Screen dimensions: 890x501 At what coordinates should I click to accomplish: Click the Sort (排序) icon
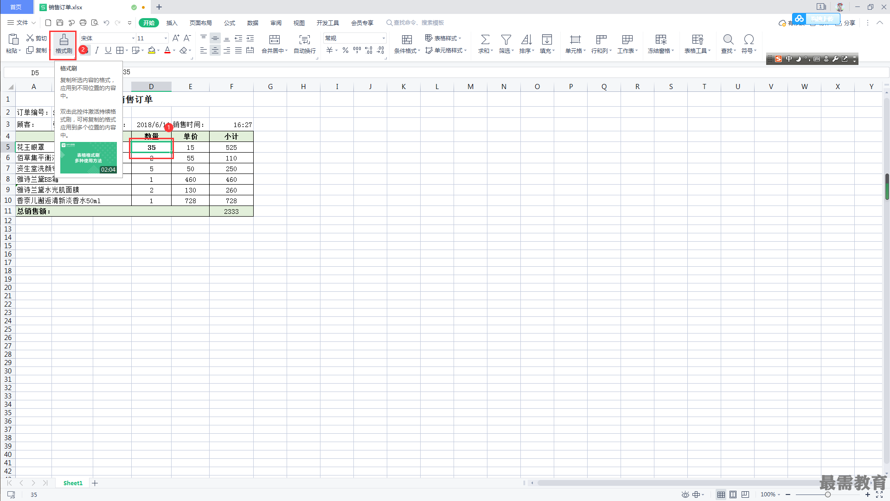click(x=526, y=40)
